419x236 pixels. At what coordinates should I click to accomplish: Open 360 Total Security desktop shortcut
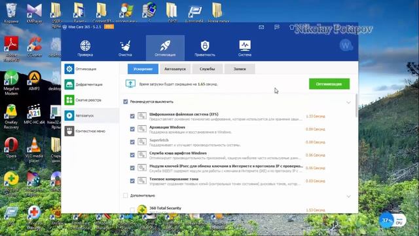click(x=11, y=184)
